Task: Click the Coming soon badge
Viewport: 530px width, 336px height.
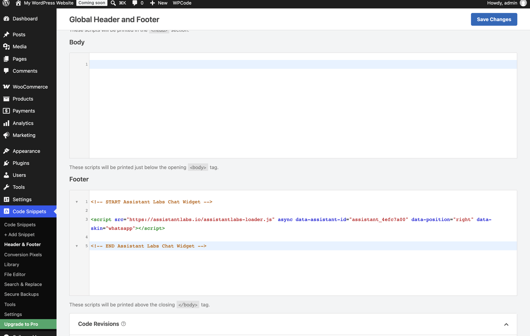Action: click(92, 3)
